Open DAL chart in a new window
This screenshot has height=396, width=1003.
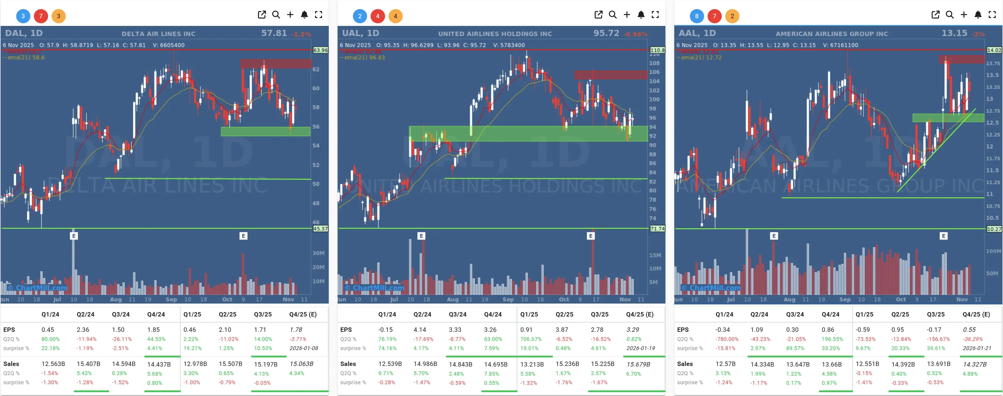[262, 14]
